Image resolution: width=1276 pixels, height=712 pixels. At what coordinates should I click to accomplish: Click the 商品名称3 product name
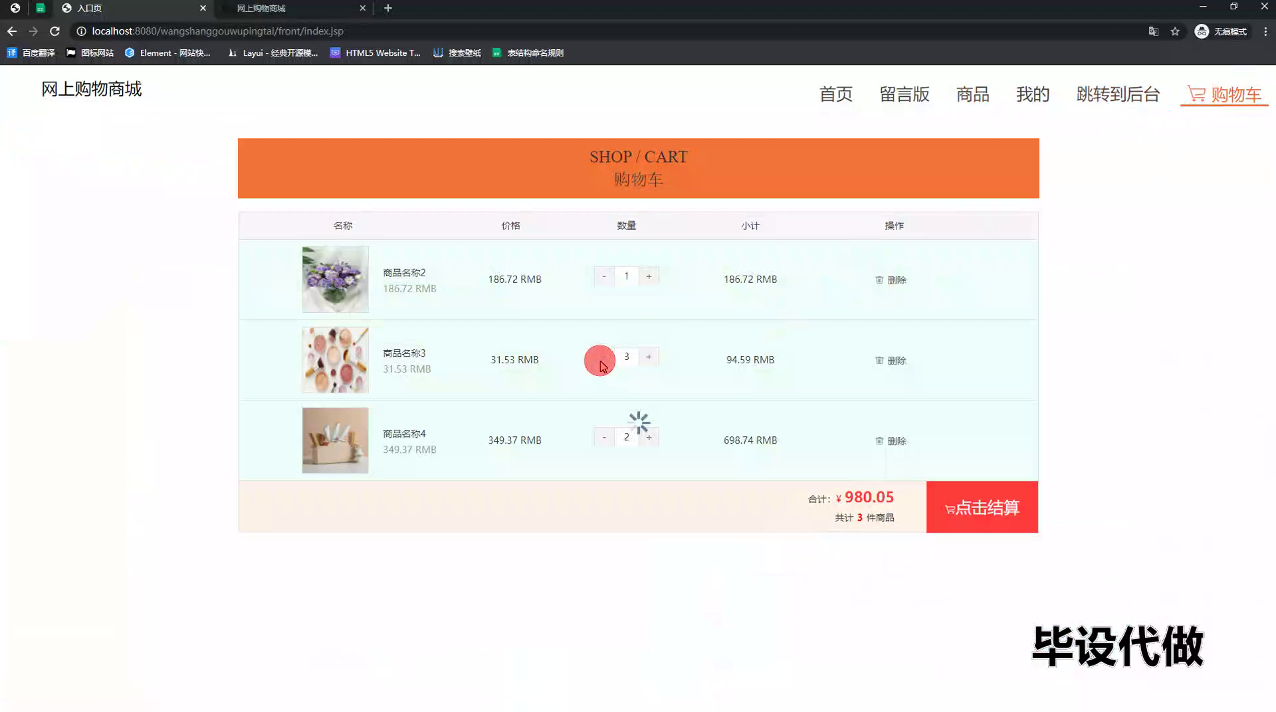coord(404,353)
